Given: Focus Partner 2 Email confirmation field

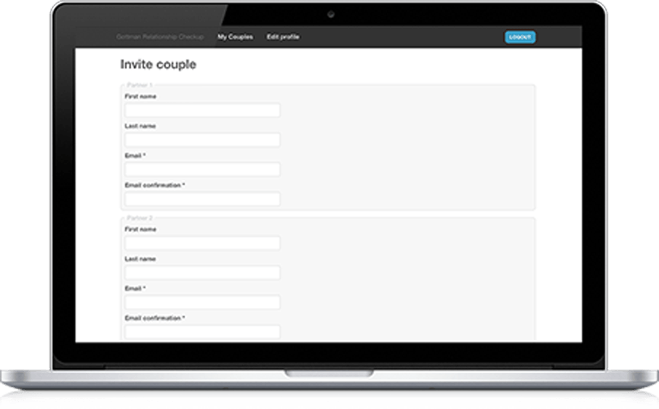Looking at the screenshot, I should click(202, 332).
